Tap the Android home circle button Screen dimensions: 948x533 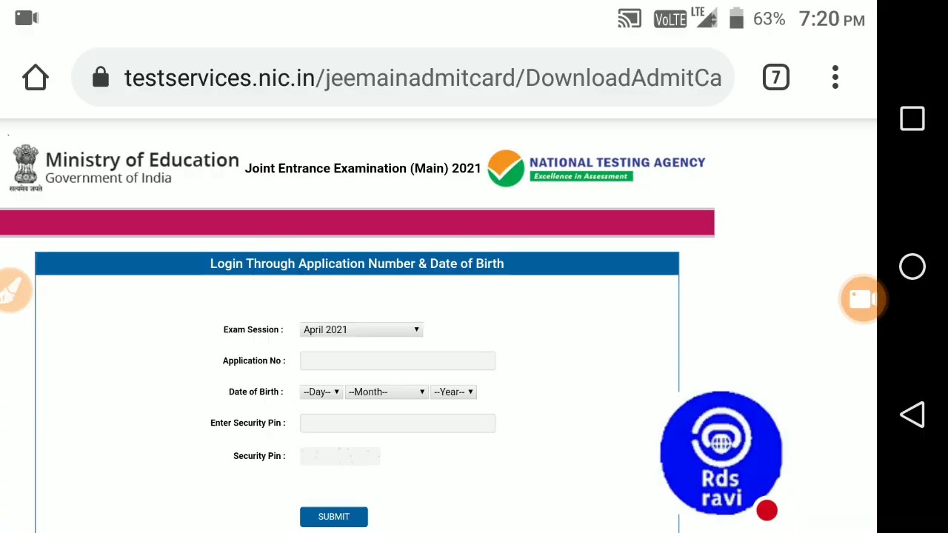pos(912,267)
